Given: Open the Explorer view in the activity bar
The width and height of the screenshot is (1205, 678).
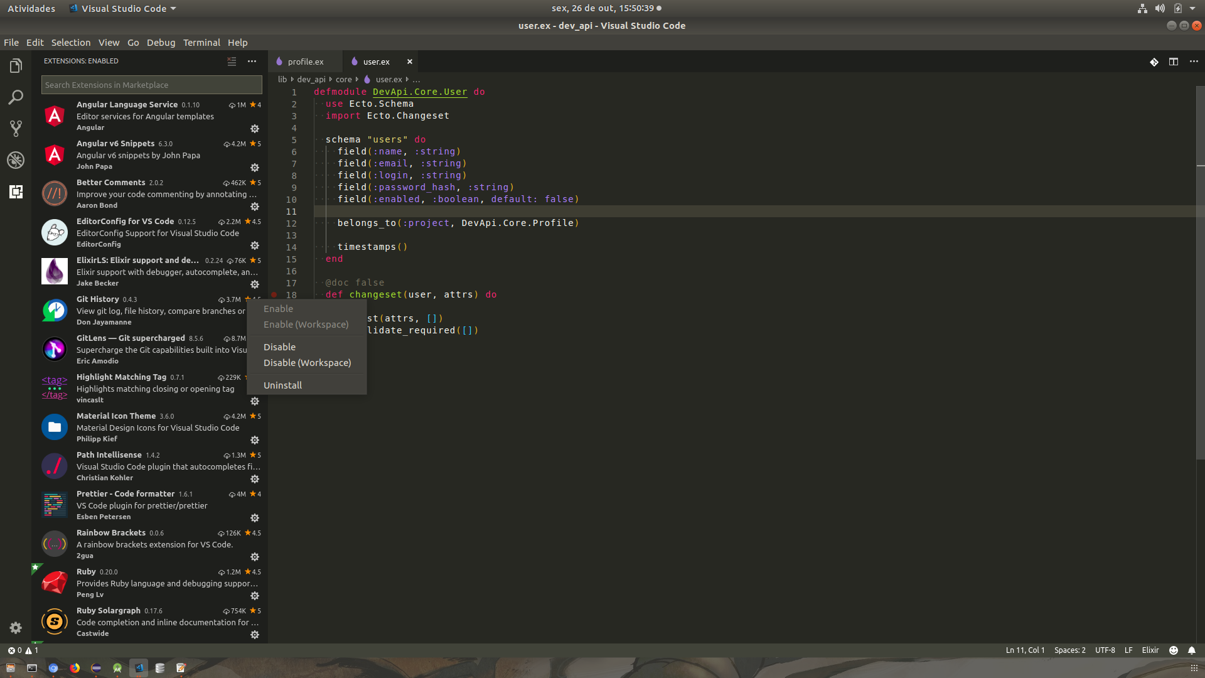Looking at the screenshot, I should tap(16, 65).
